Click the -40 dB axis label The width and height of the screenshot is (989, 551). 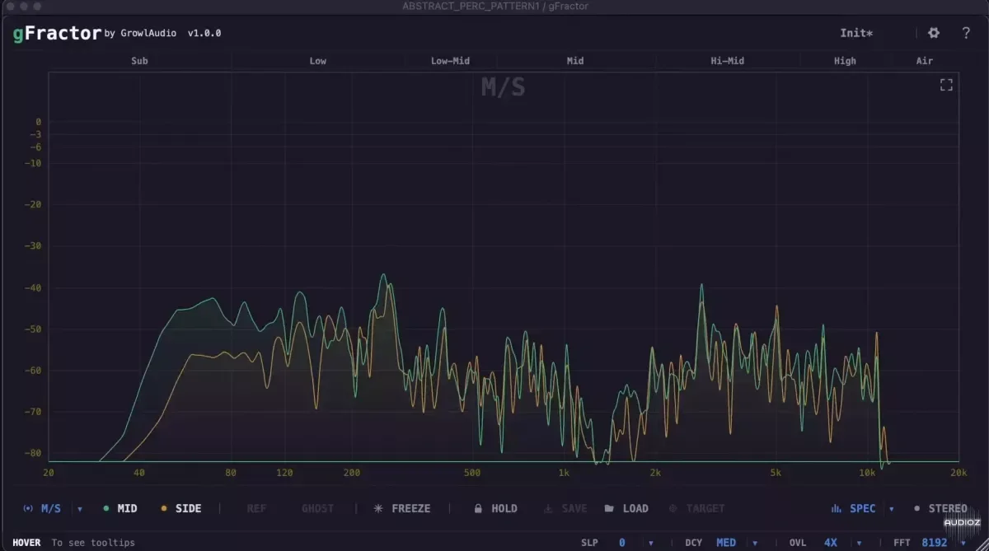click(x=33, y=287)
